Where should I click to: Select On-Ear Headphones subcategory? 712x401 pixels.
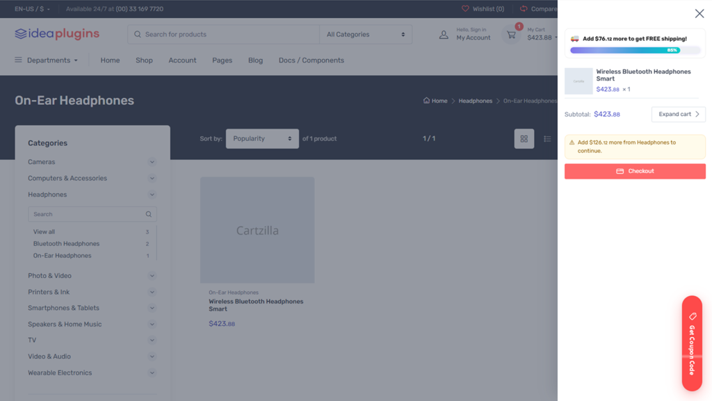[62, 256]
